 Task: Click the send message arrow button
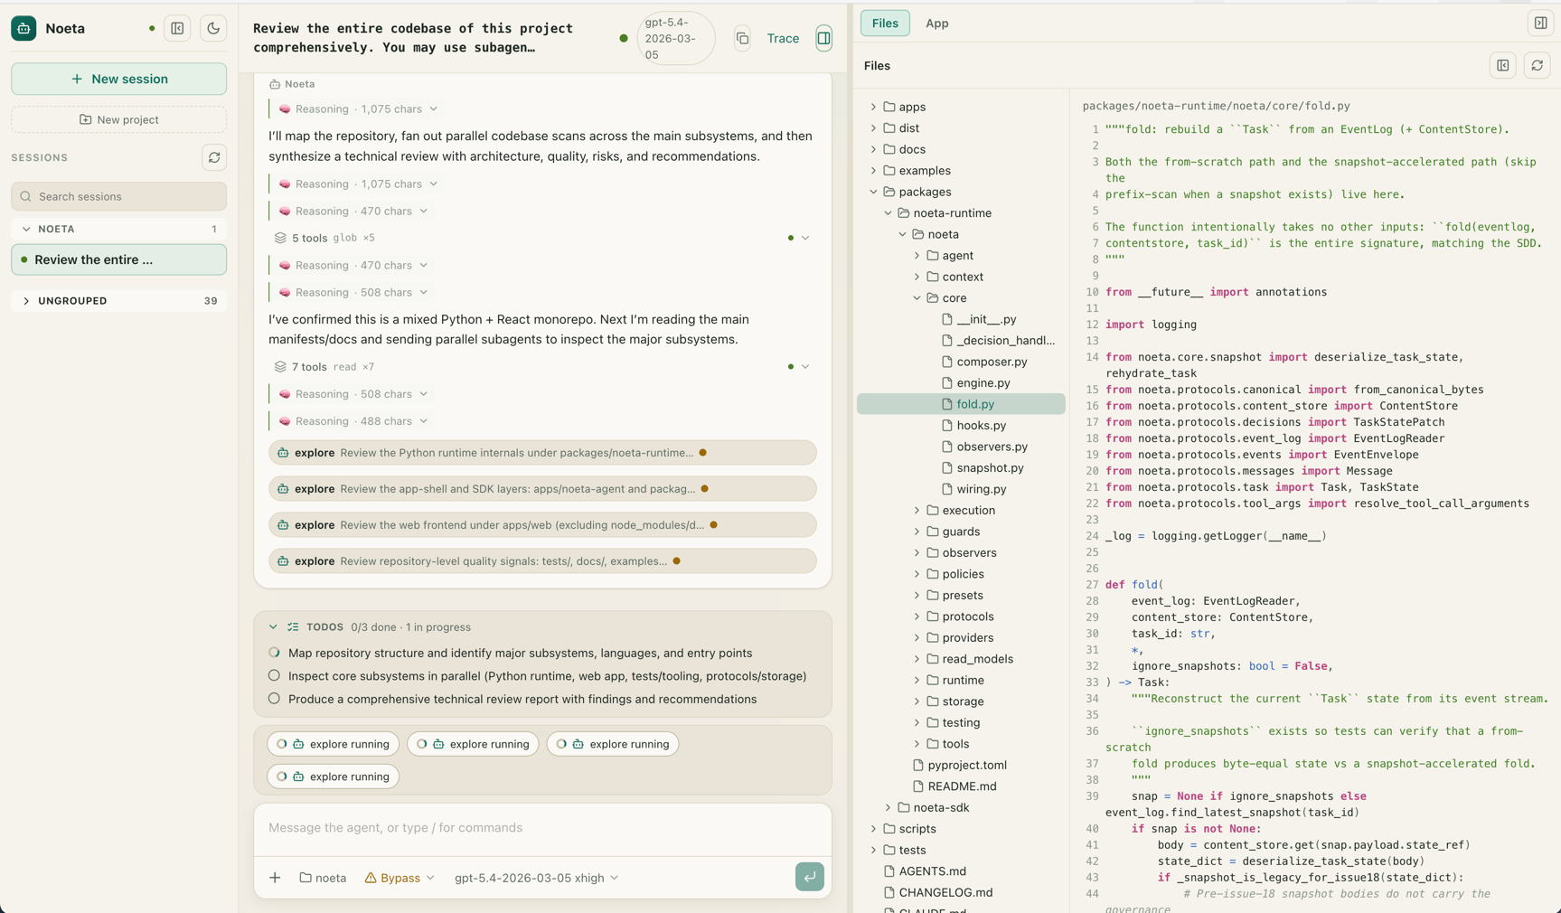(809, 877)
